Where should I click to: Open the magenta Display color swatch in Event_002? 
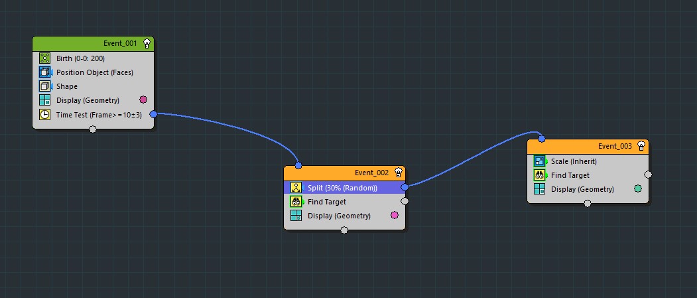(x=395, y=216)
